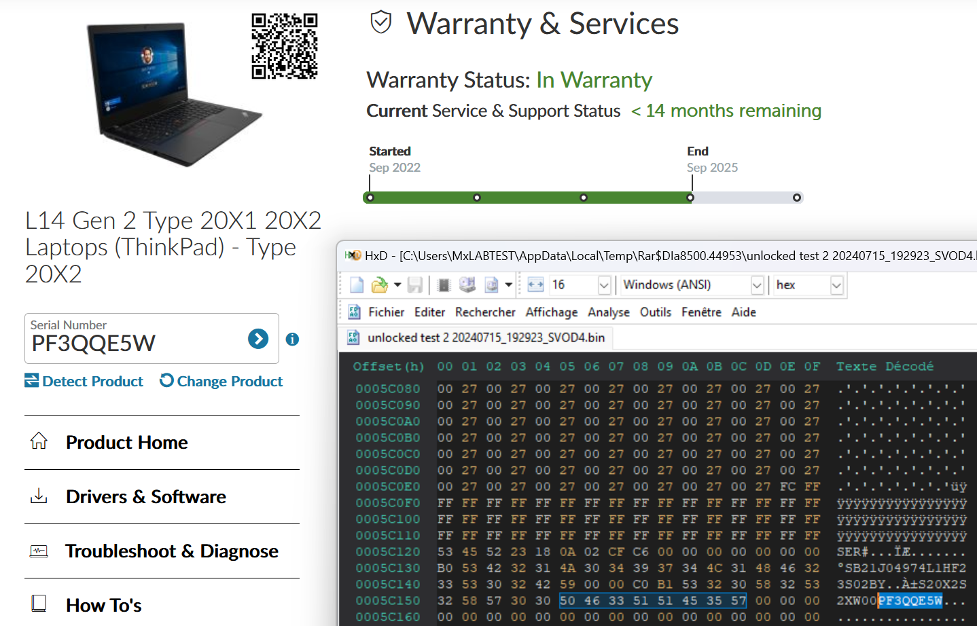The width and height of the screenshot is (977, 626).
Task: Click the New file icon in HxD
Action: pyautogui.click(x=357, y=285)
